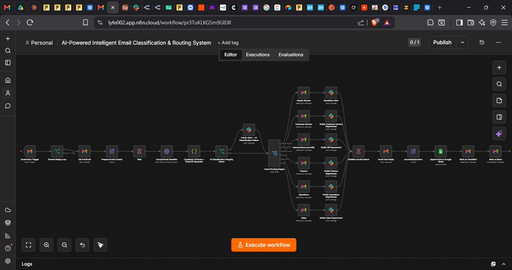512x270 pixels.
Task: Expand the Logs panel
Action: [503, 264]
